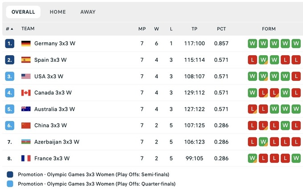This screenshot has width=303, height=189.
Task: Select the OVERALL tab
Action: pyautogui.click(x=23, y=12)
